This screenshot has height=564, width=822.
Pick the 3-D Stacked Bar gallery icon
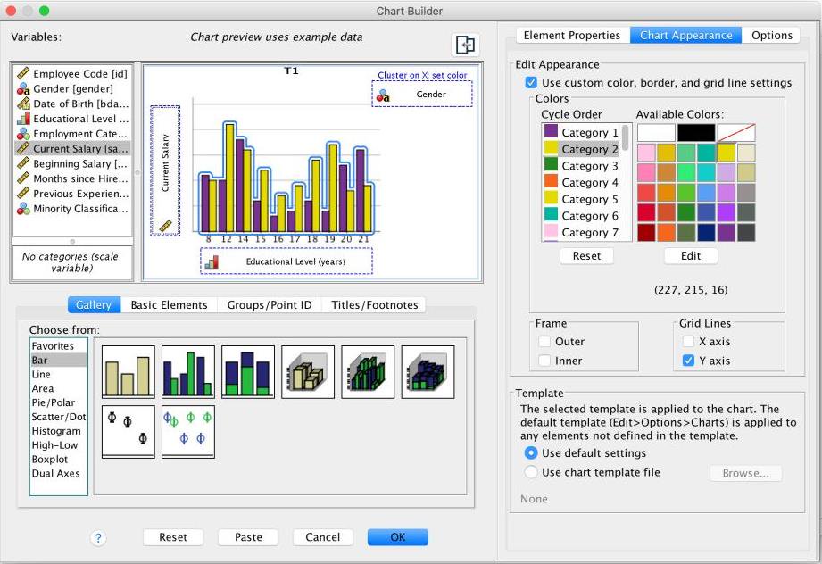[427, 371]
